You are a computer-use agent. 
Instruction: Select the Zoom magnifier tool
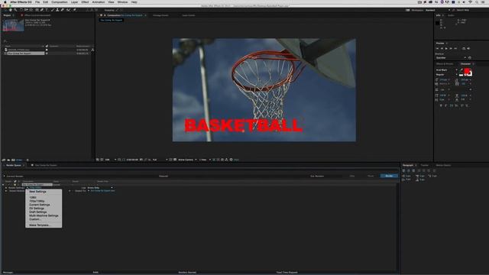(15, 10)
